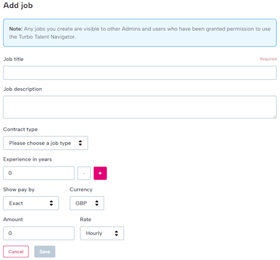The height and width of the screenshot is (260, 280).
Task: Focus the Job description text area
Action: 140,107
